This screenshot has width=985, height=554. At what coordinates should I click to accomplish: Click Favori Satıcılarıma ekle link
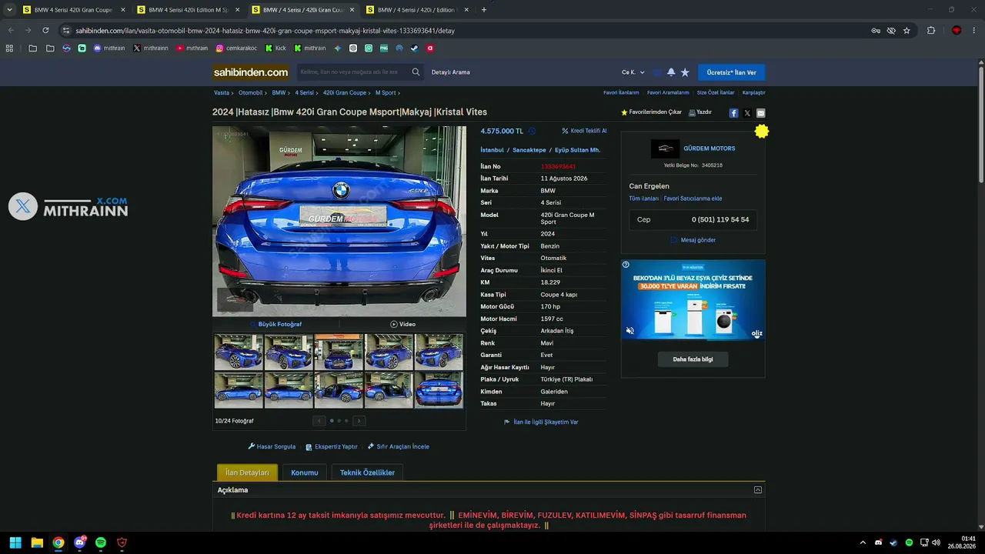point(693,199)
